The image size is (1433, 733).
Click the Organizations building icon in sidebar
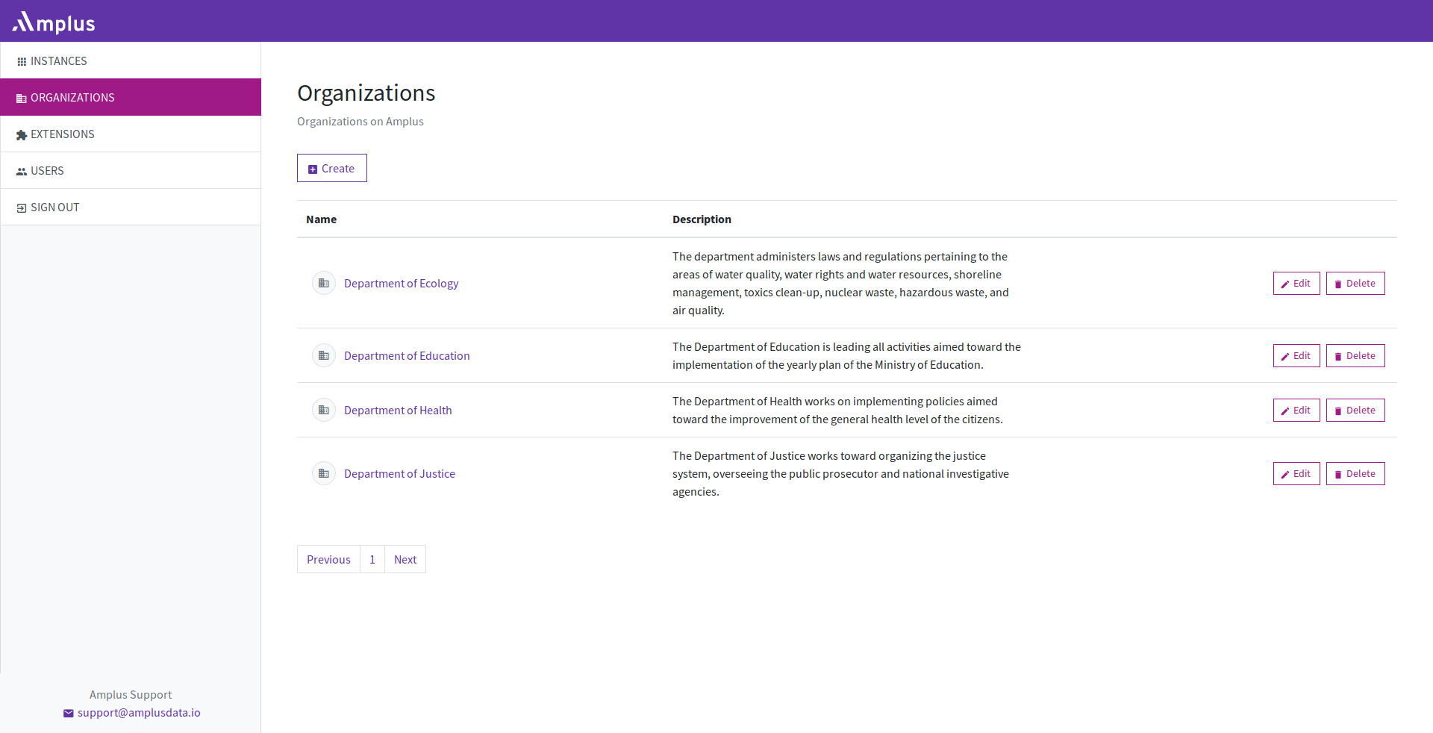[x=22, y=98]
